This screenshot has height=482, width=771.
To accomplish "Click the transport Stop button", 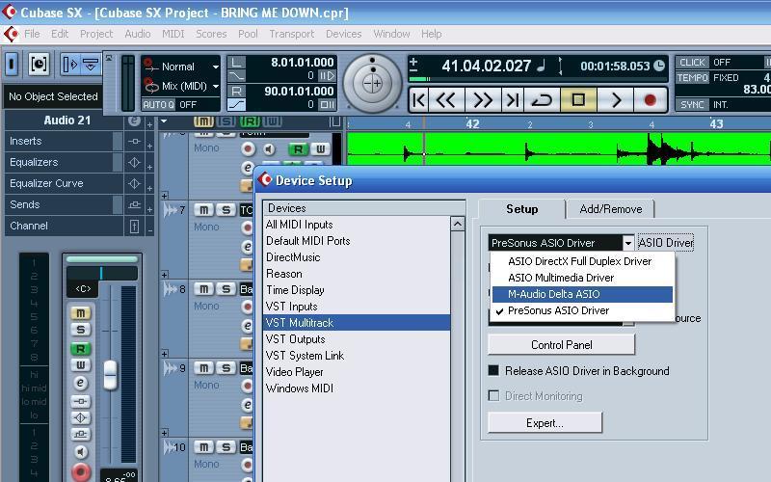I will 578,100.
